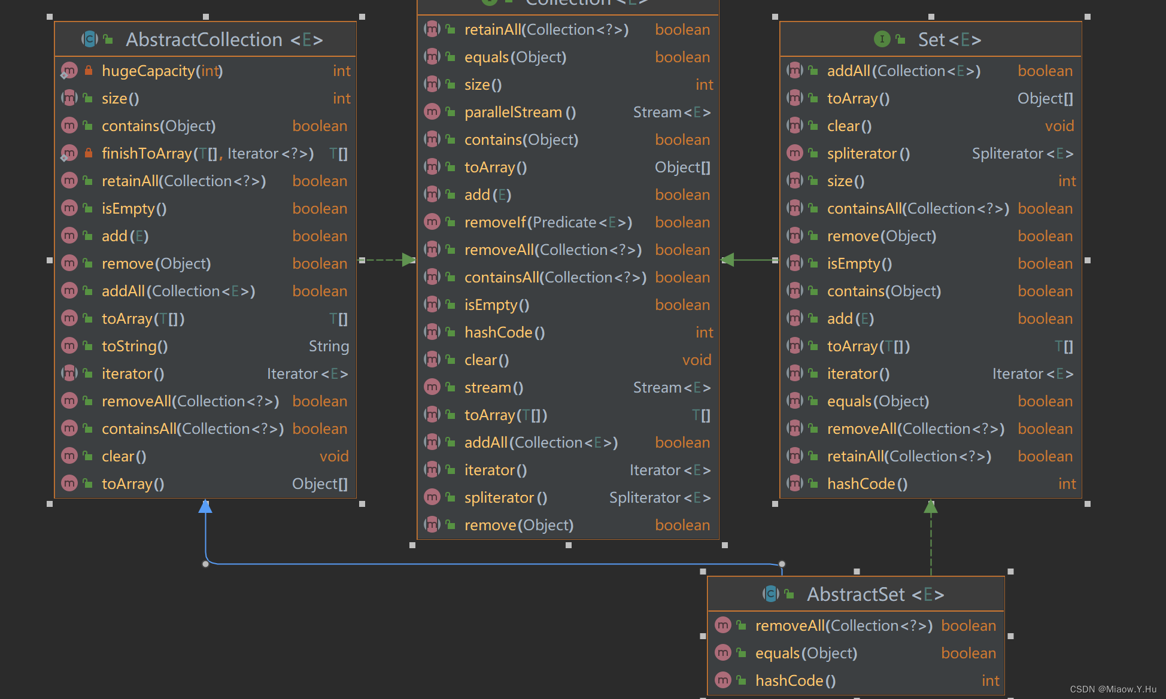This screenshot has width=1166, height=699.
Task: Select removeIf(Predicate<E>) in Collection
Action: pyautogui.click(x=548, y=222)
